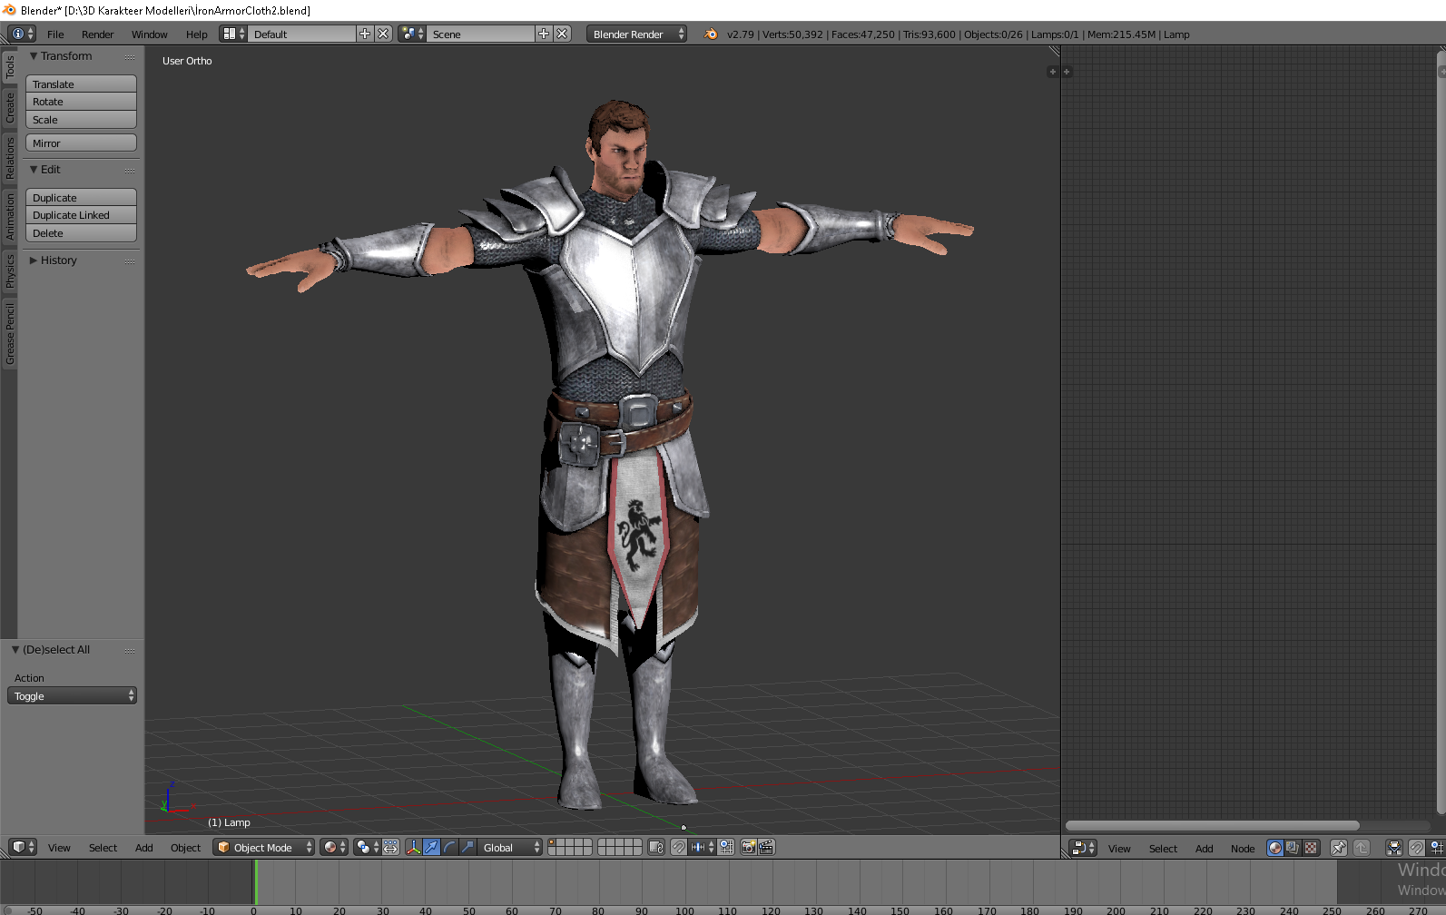
Task: Click the Scene name input field
Action: pyautogui.click(x=481, y=34)
